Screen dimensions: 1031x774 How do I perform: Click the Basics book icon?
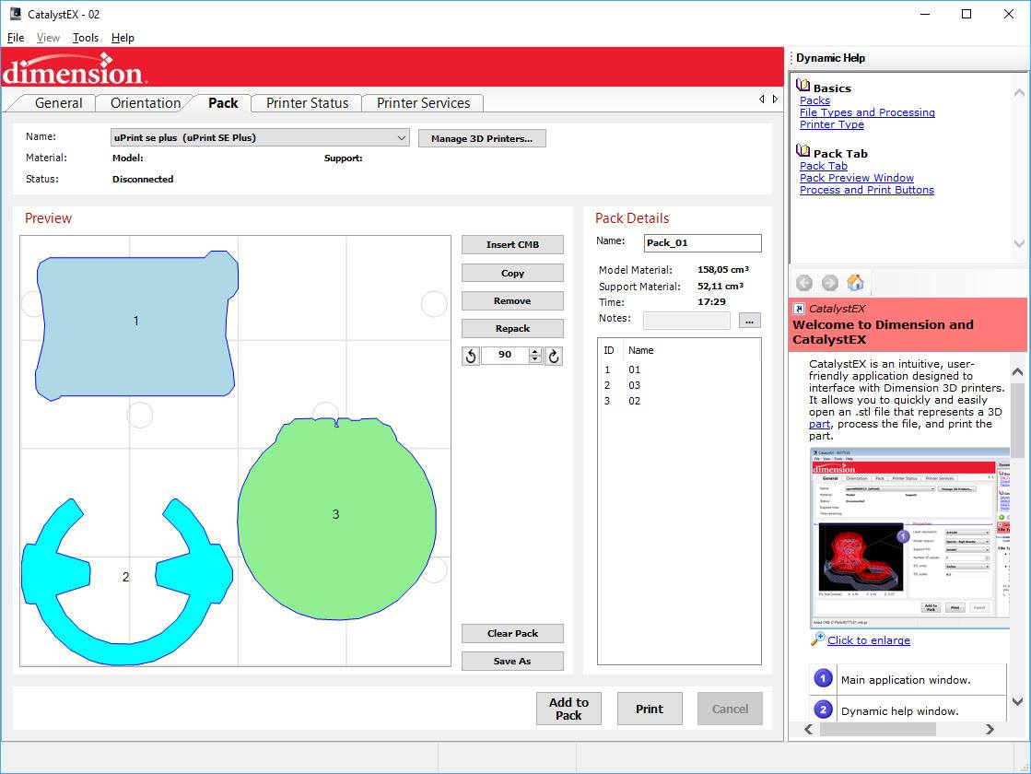(x=803, y=86)
